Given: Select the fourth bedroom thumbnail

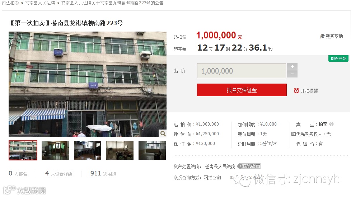Looking at the screenshot, I should 120,150.
